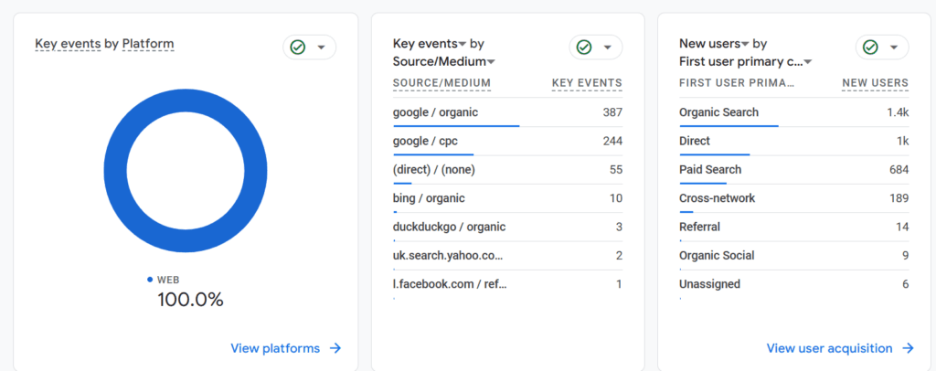Click the blue WEB legend dot

pyautogui.click(x=150, y=279)
